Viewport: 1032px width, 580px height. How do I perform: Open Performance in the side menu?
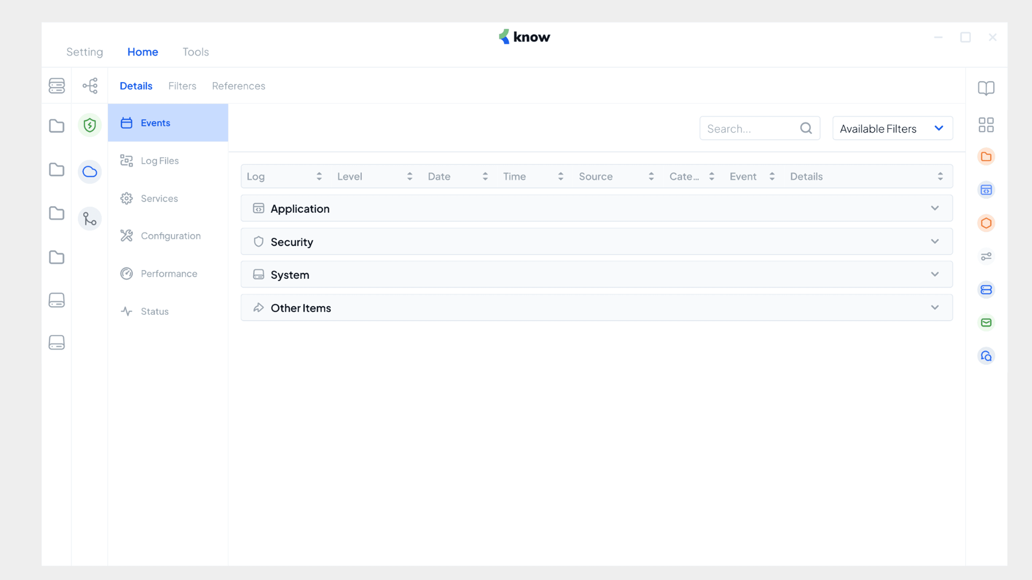point(168,273)
